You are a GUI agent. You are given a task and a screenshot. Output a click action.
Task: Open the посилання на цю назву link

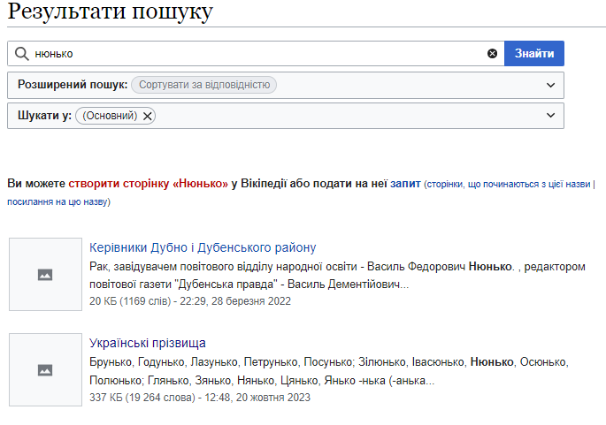click(x=58, y=202)
